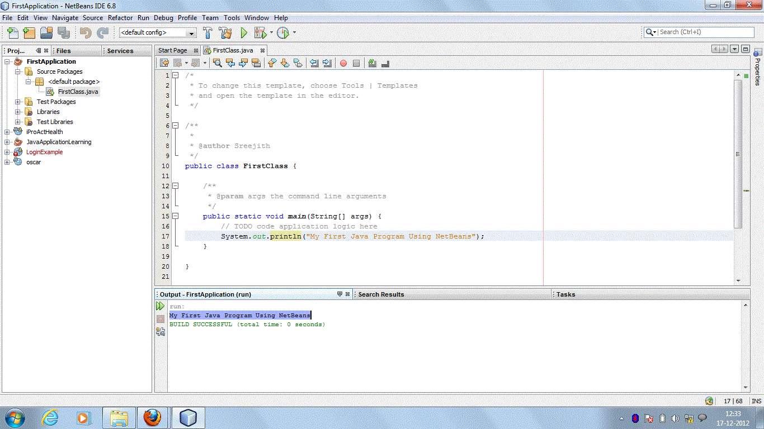
Task: Click the Search (Ctrl+I) quick search field
Action: pos(699,32)
